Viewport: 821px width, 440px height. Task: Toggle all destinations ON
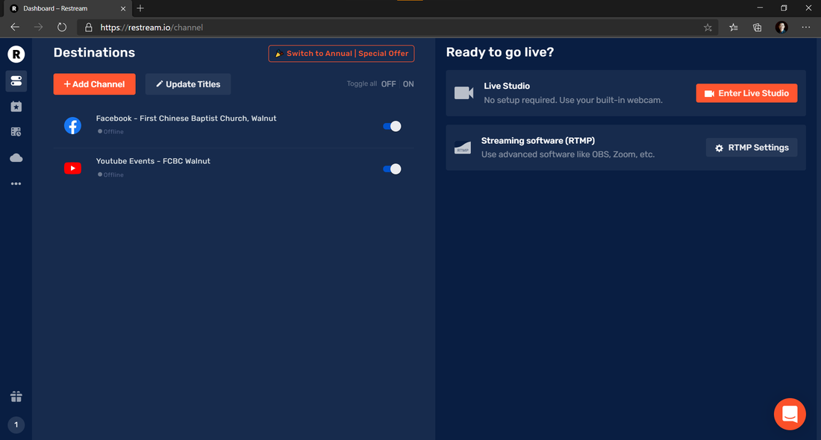[408, 84]
